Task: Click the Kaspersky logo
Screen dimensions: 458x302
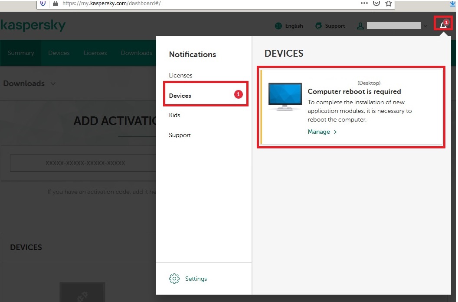Action: tap(33, 25)
